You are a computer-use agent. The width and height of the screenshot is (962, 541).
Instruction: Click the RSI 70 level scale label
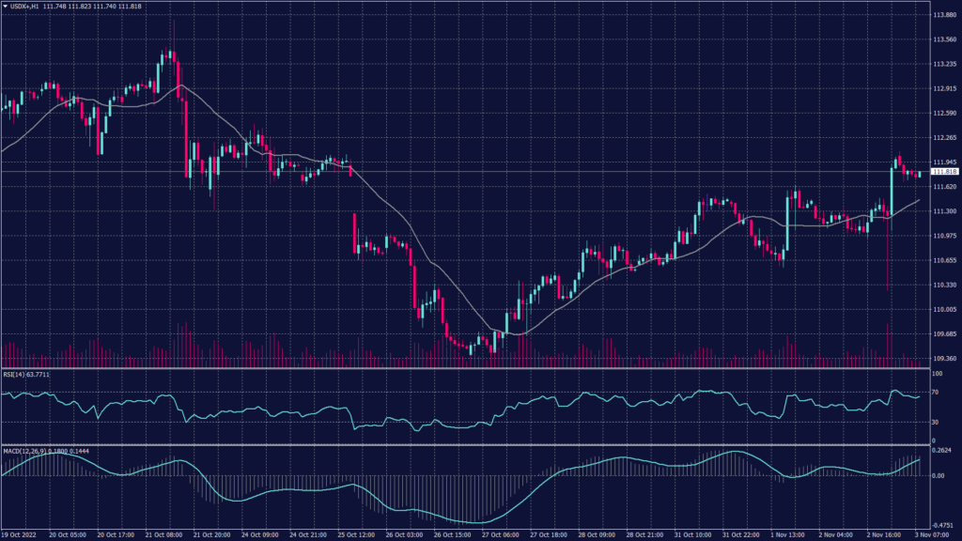pos(935,392)
